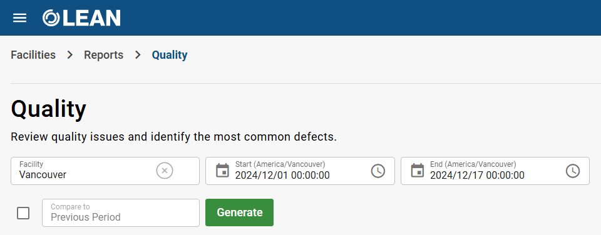The height and width of the screenshot is (235, 601).
Task: Select the Quality breadcrumb item
Action: click(170, 55)
